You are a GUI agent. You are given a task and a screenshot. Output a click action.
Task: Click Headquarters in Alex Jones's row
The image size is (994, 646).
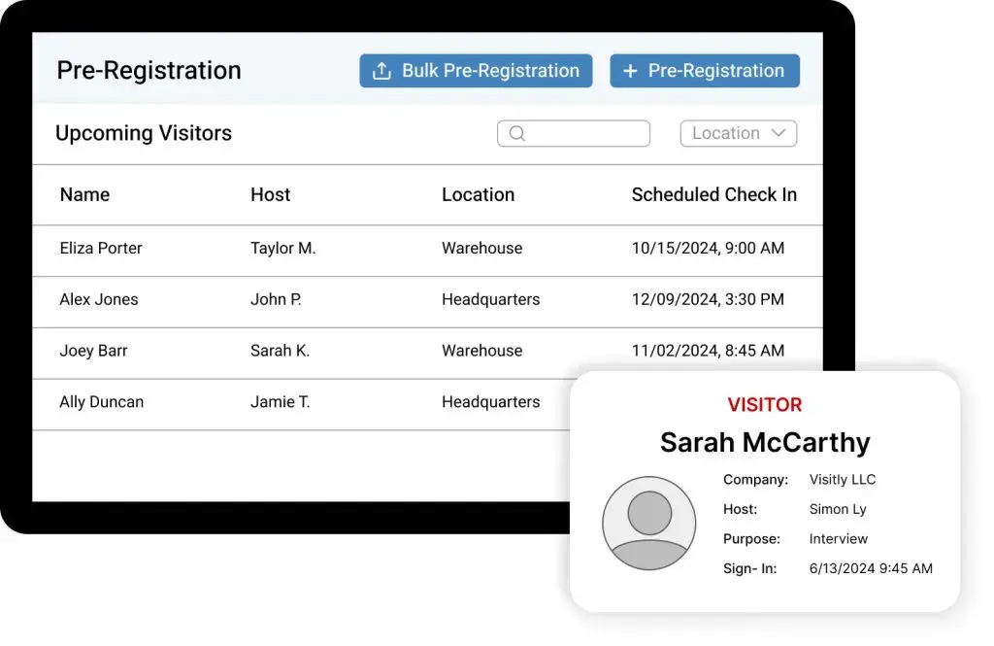[490, 299]
